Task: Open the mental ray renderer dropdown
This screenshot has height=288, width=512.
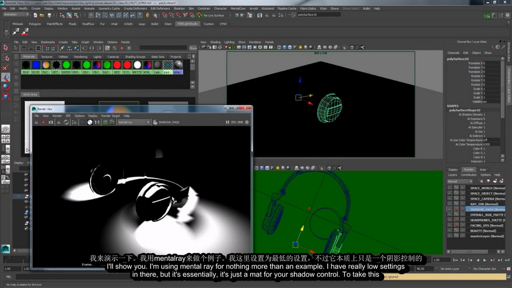Action: (134, 122)
